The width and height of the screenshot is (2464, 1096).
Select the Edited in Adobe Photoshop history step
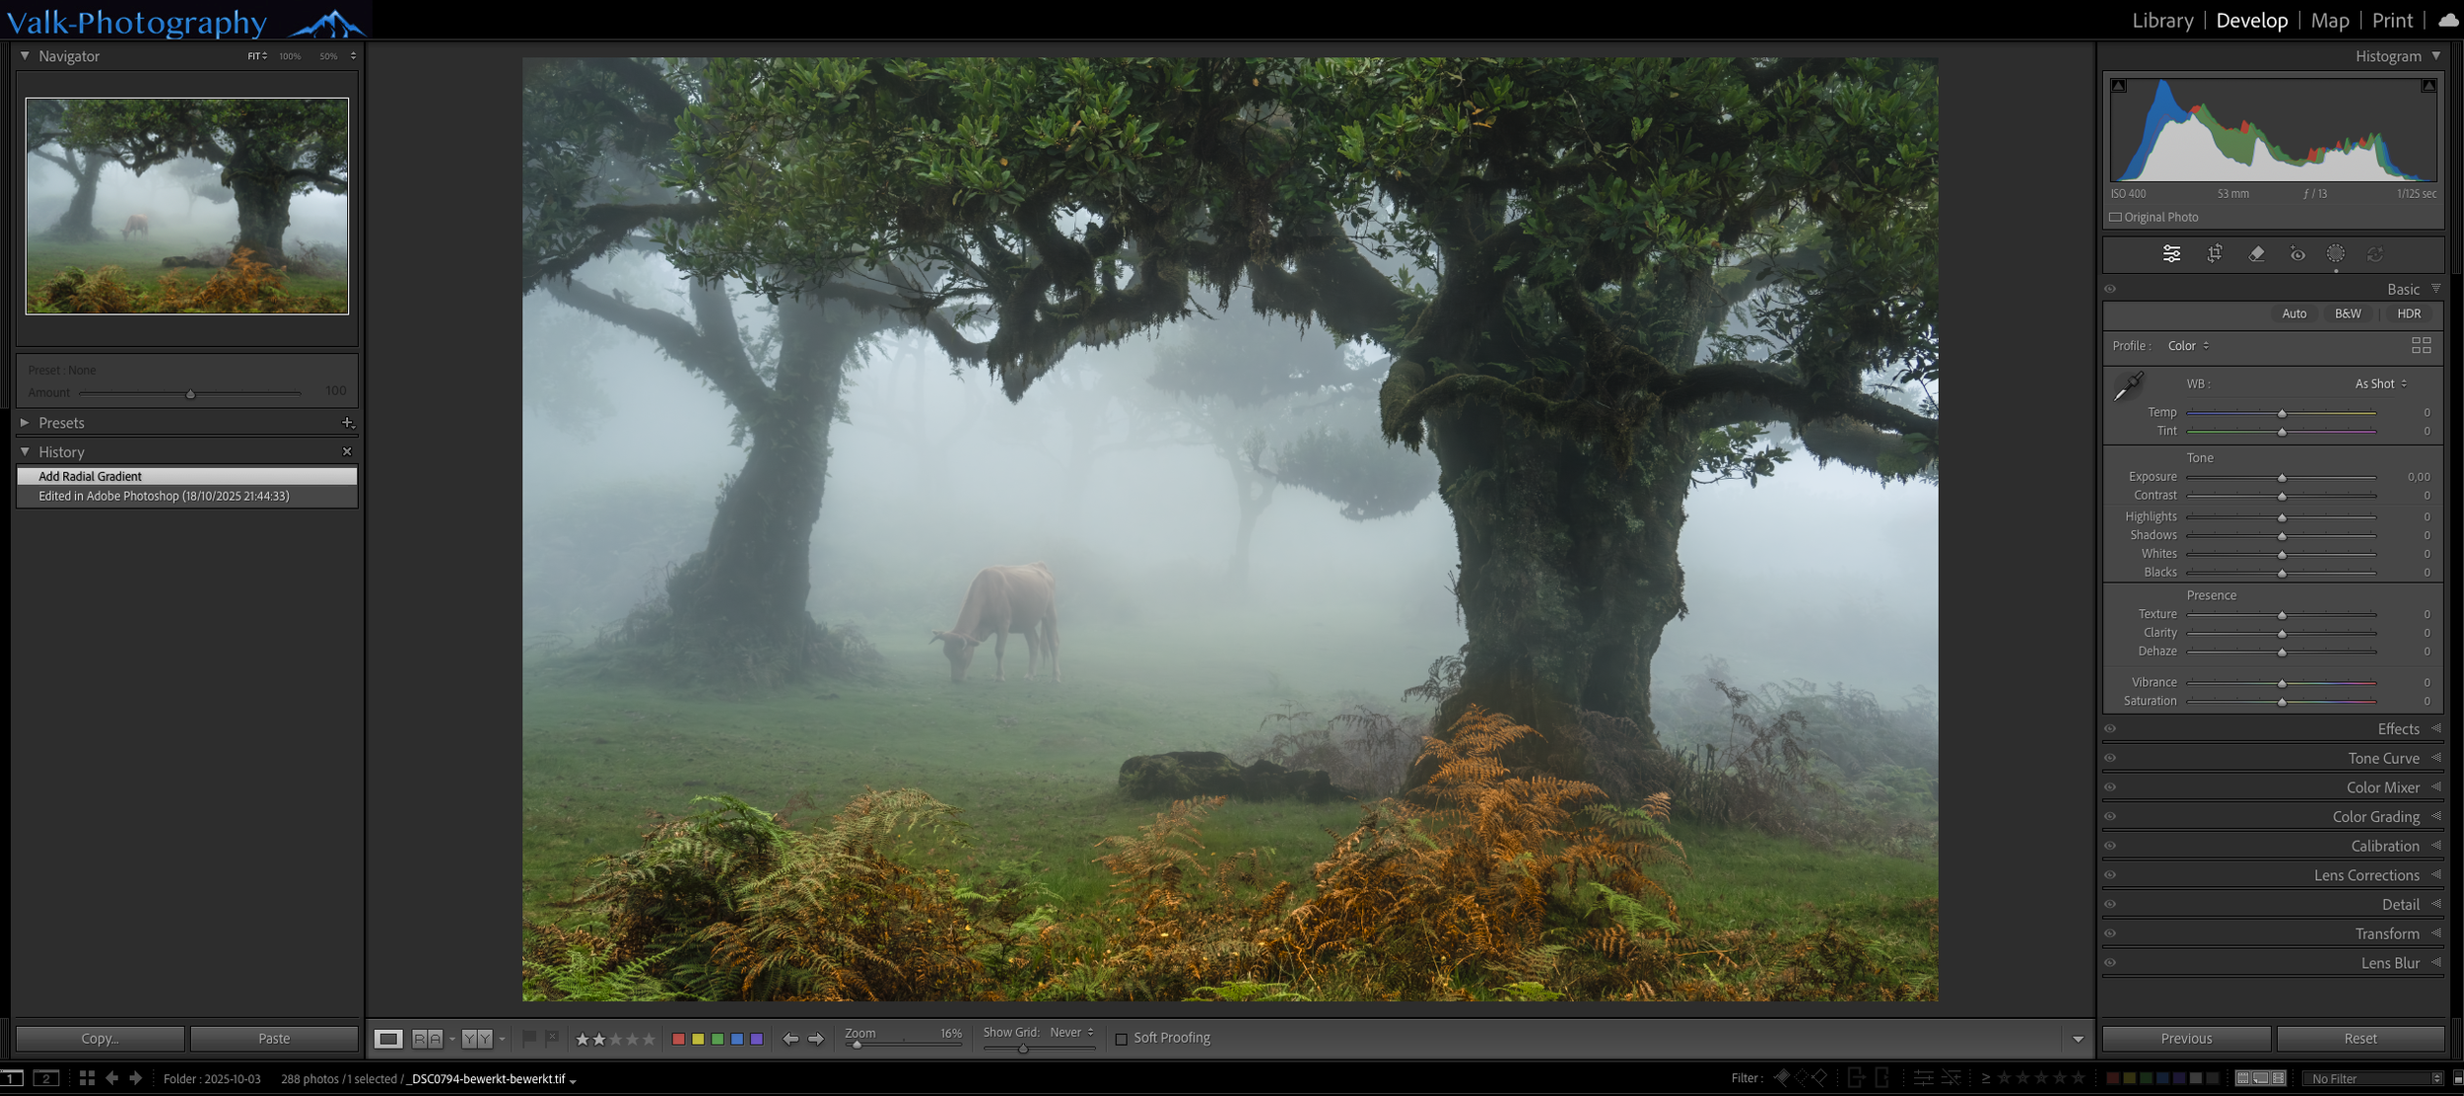164,496
